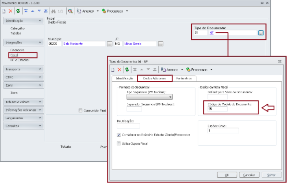Go to next record in Tipos de Documento toolbar
The height and width of the screenshot is (185, 290).
tap(148, 70)
